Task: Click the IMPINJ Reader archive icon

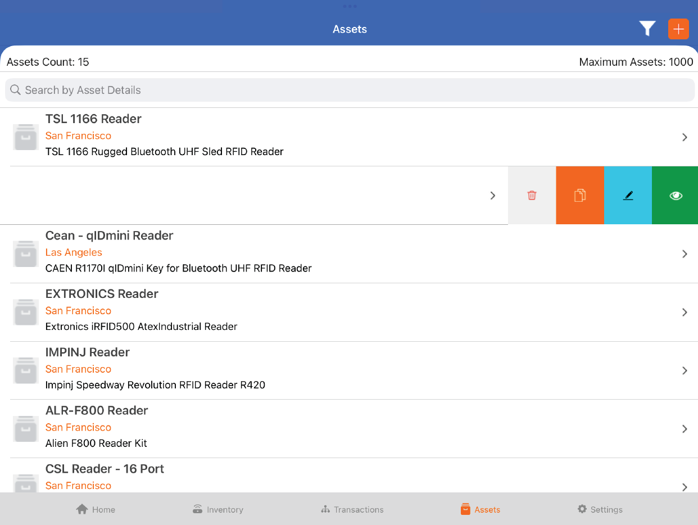Action: click(26, 370)
